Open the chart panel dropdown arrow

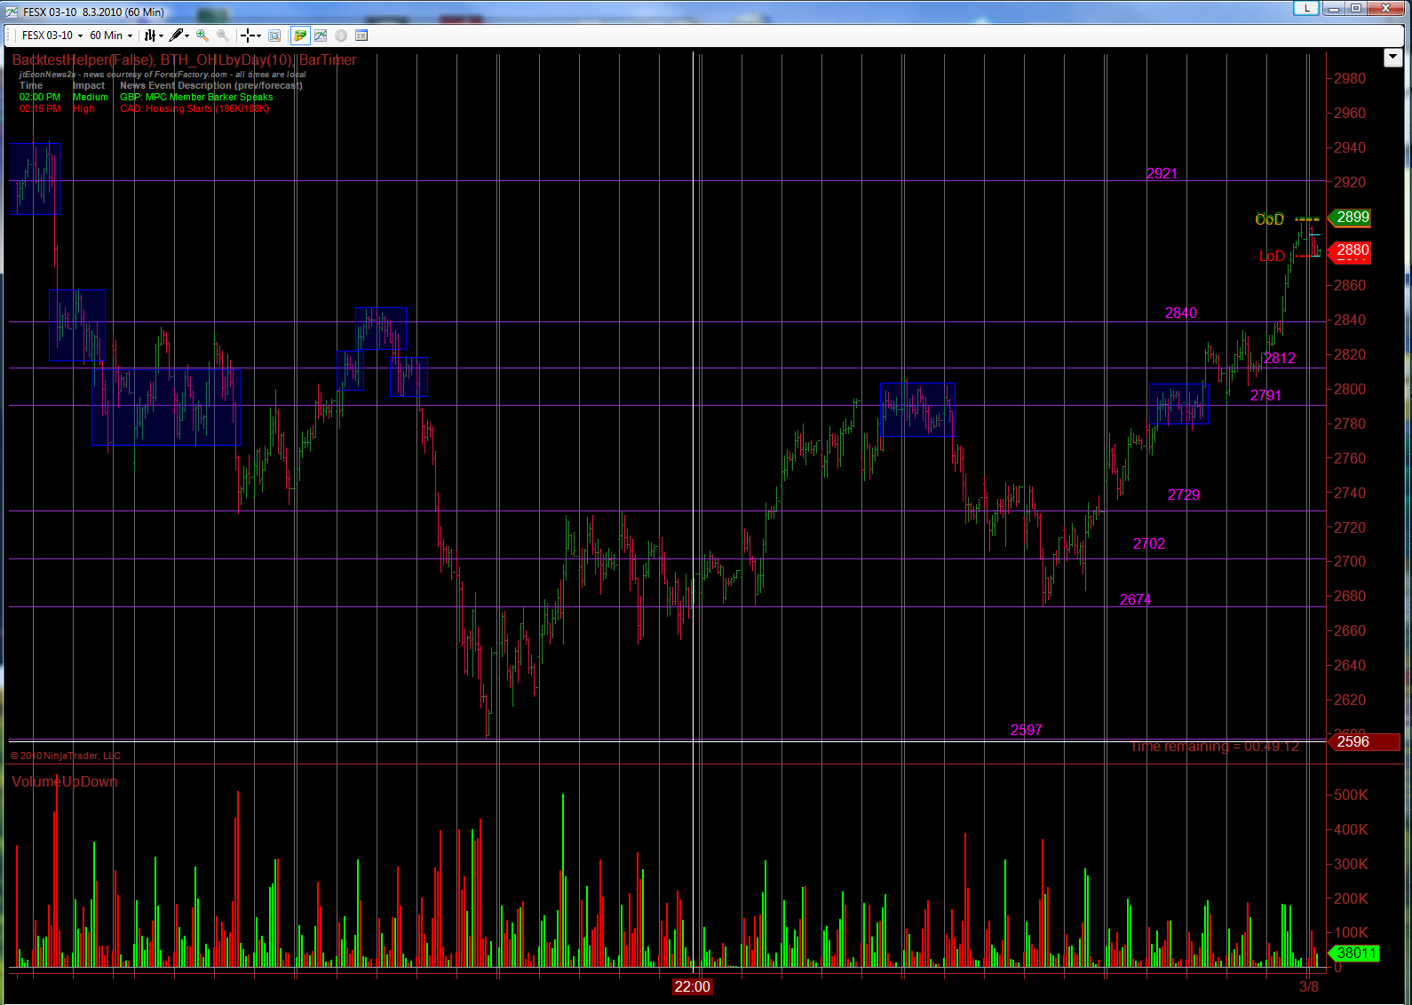(x=1392, y=58)
